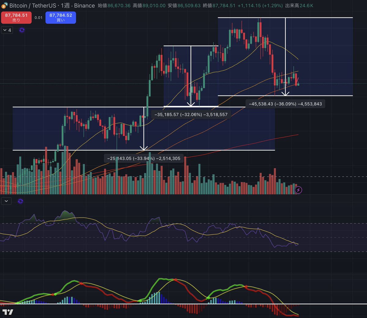Expand the RSI pane legend chevron

coord(6,201)
